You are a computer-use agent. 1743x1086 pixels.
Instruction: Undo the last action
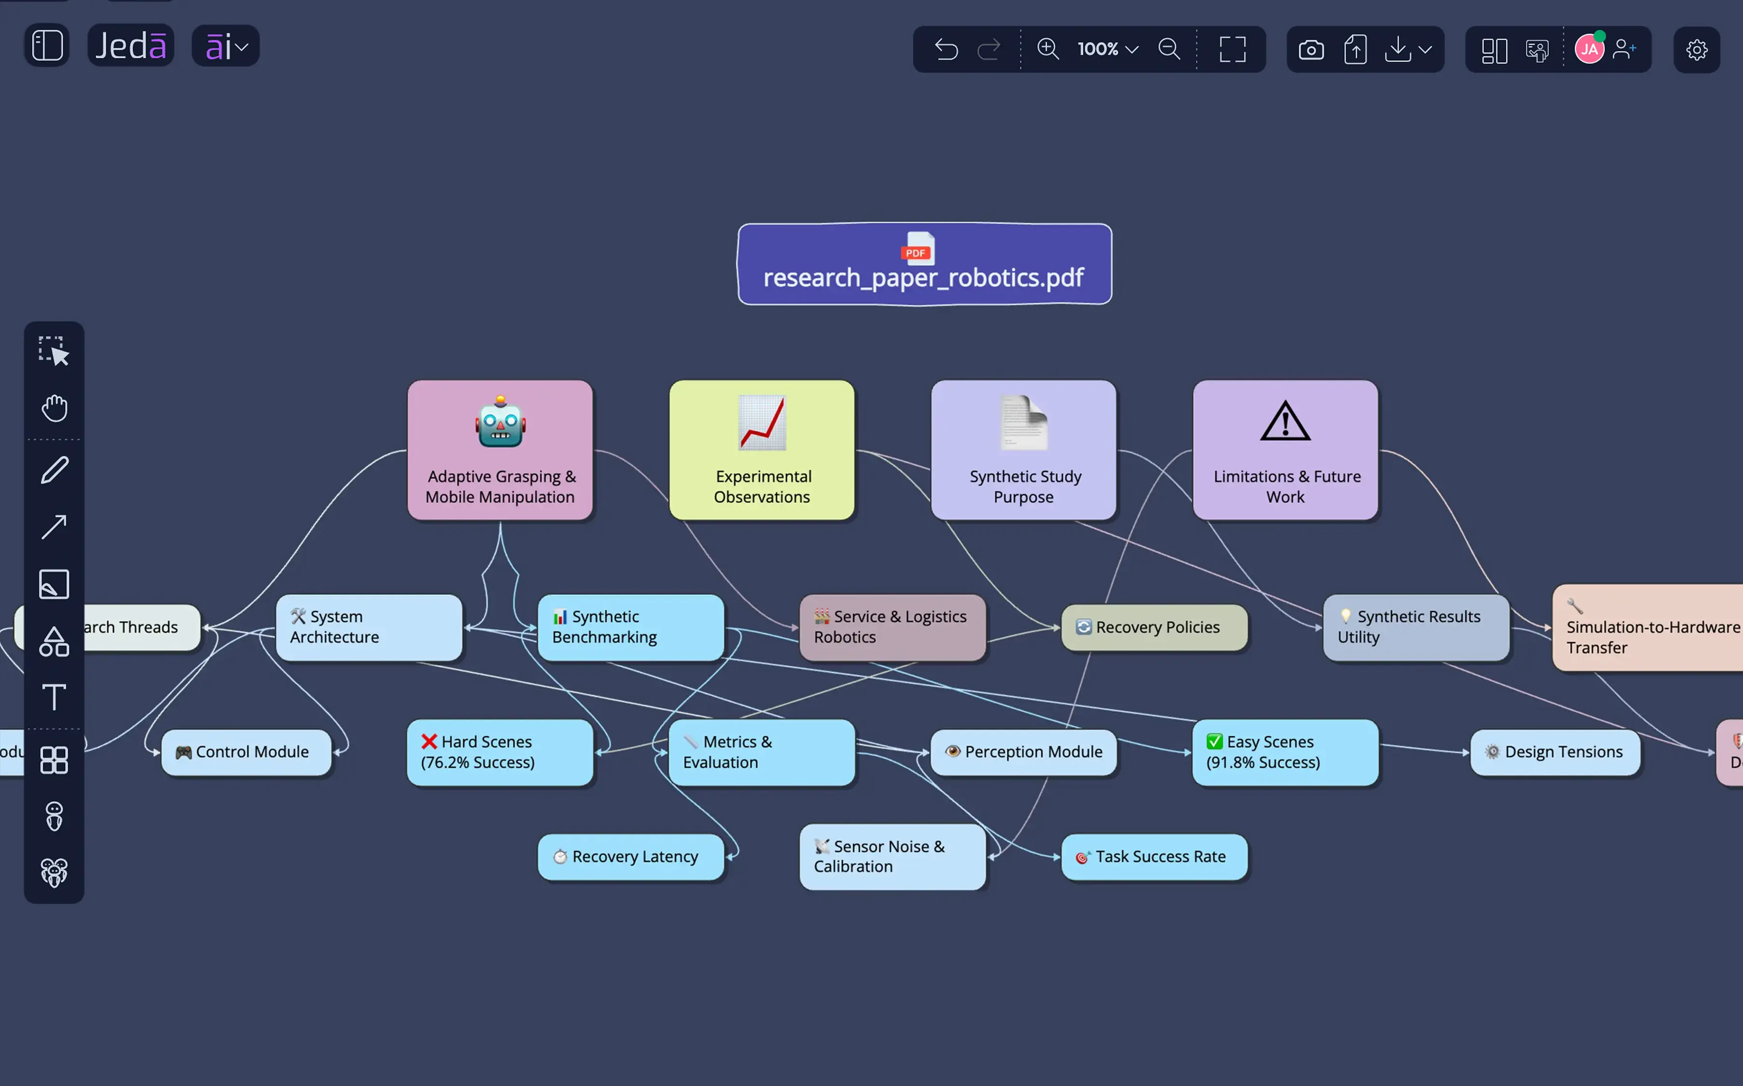coord(946,50)
